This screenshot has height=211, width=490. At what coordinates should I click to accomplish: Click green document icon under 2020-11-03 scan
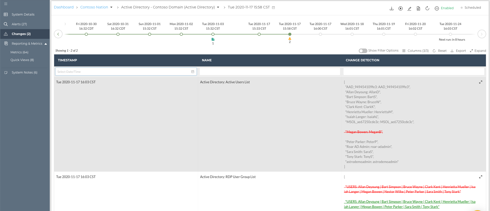[213, 39]
